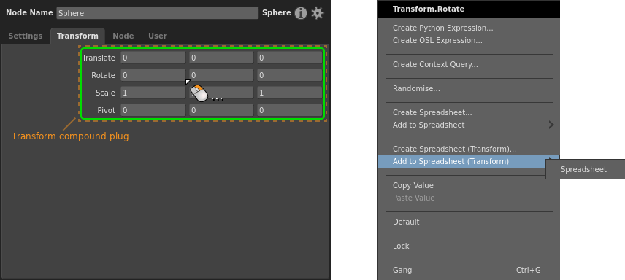This screenshot has width=625, height=280.
Task: Open the gear settings menu icon
Action: tap(318, 13)
